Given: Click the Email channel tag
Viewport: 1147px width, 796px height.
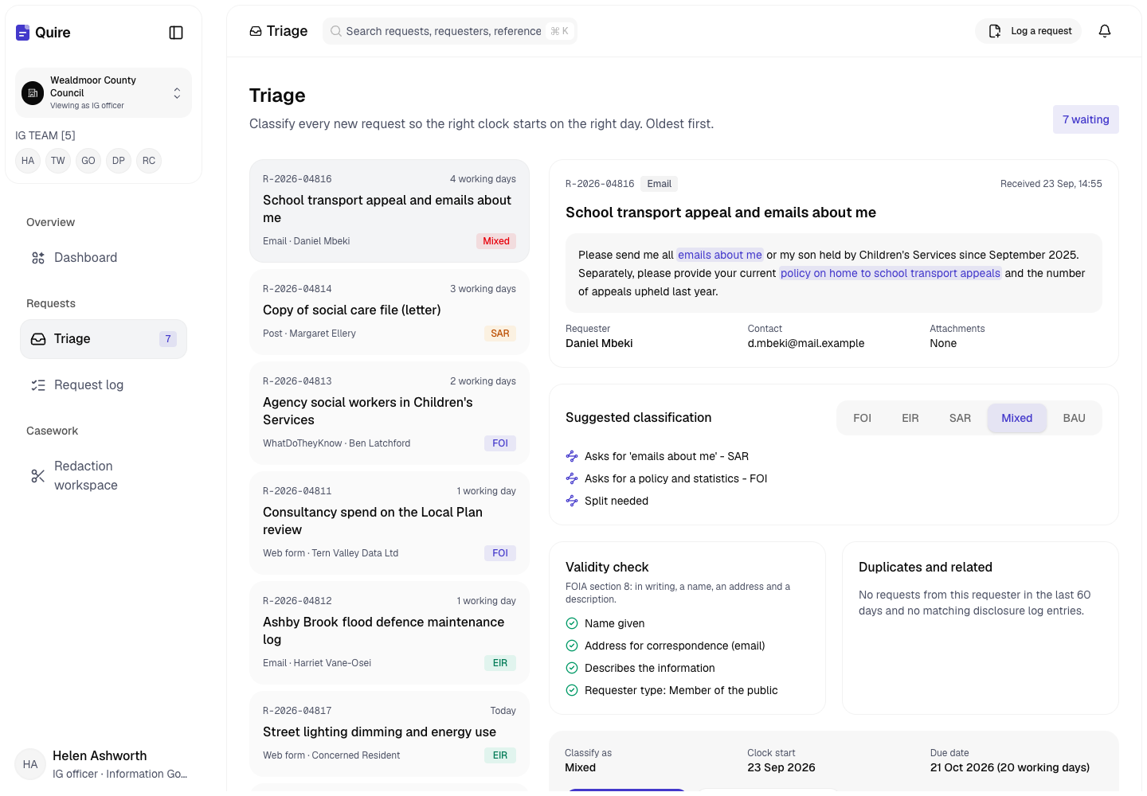Looking at the screenshot, I should tap(660, 184).
